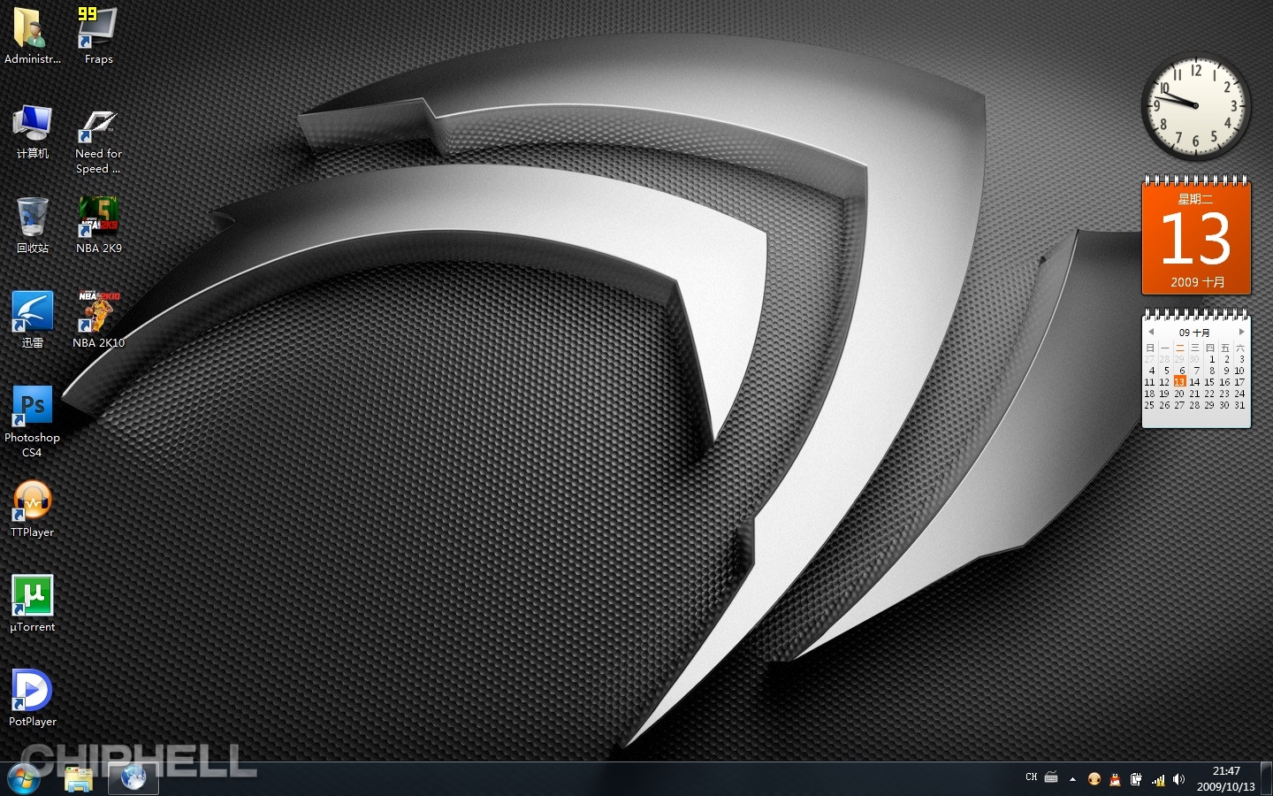Show hidden tray icons arrow

1072,779
